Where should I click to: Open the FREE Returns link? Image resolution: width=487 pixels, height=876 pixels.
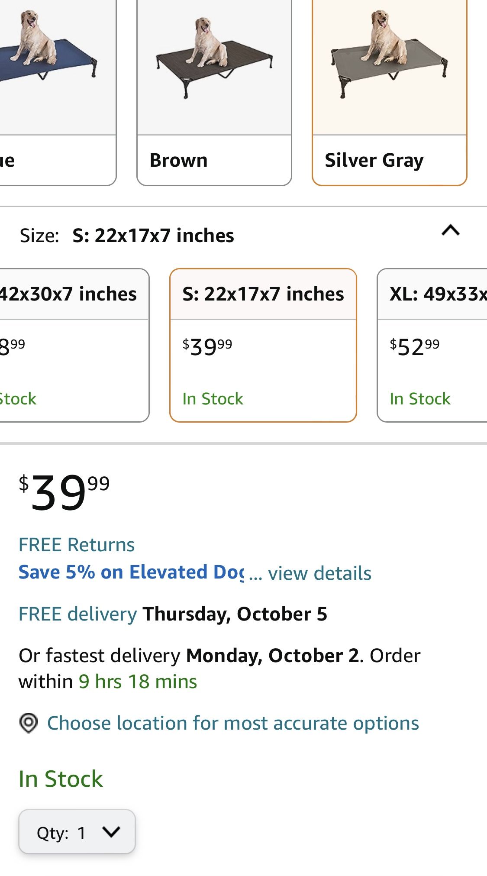point(77,545)
